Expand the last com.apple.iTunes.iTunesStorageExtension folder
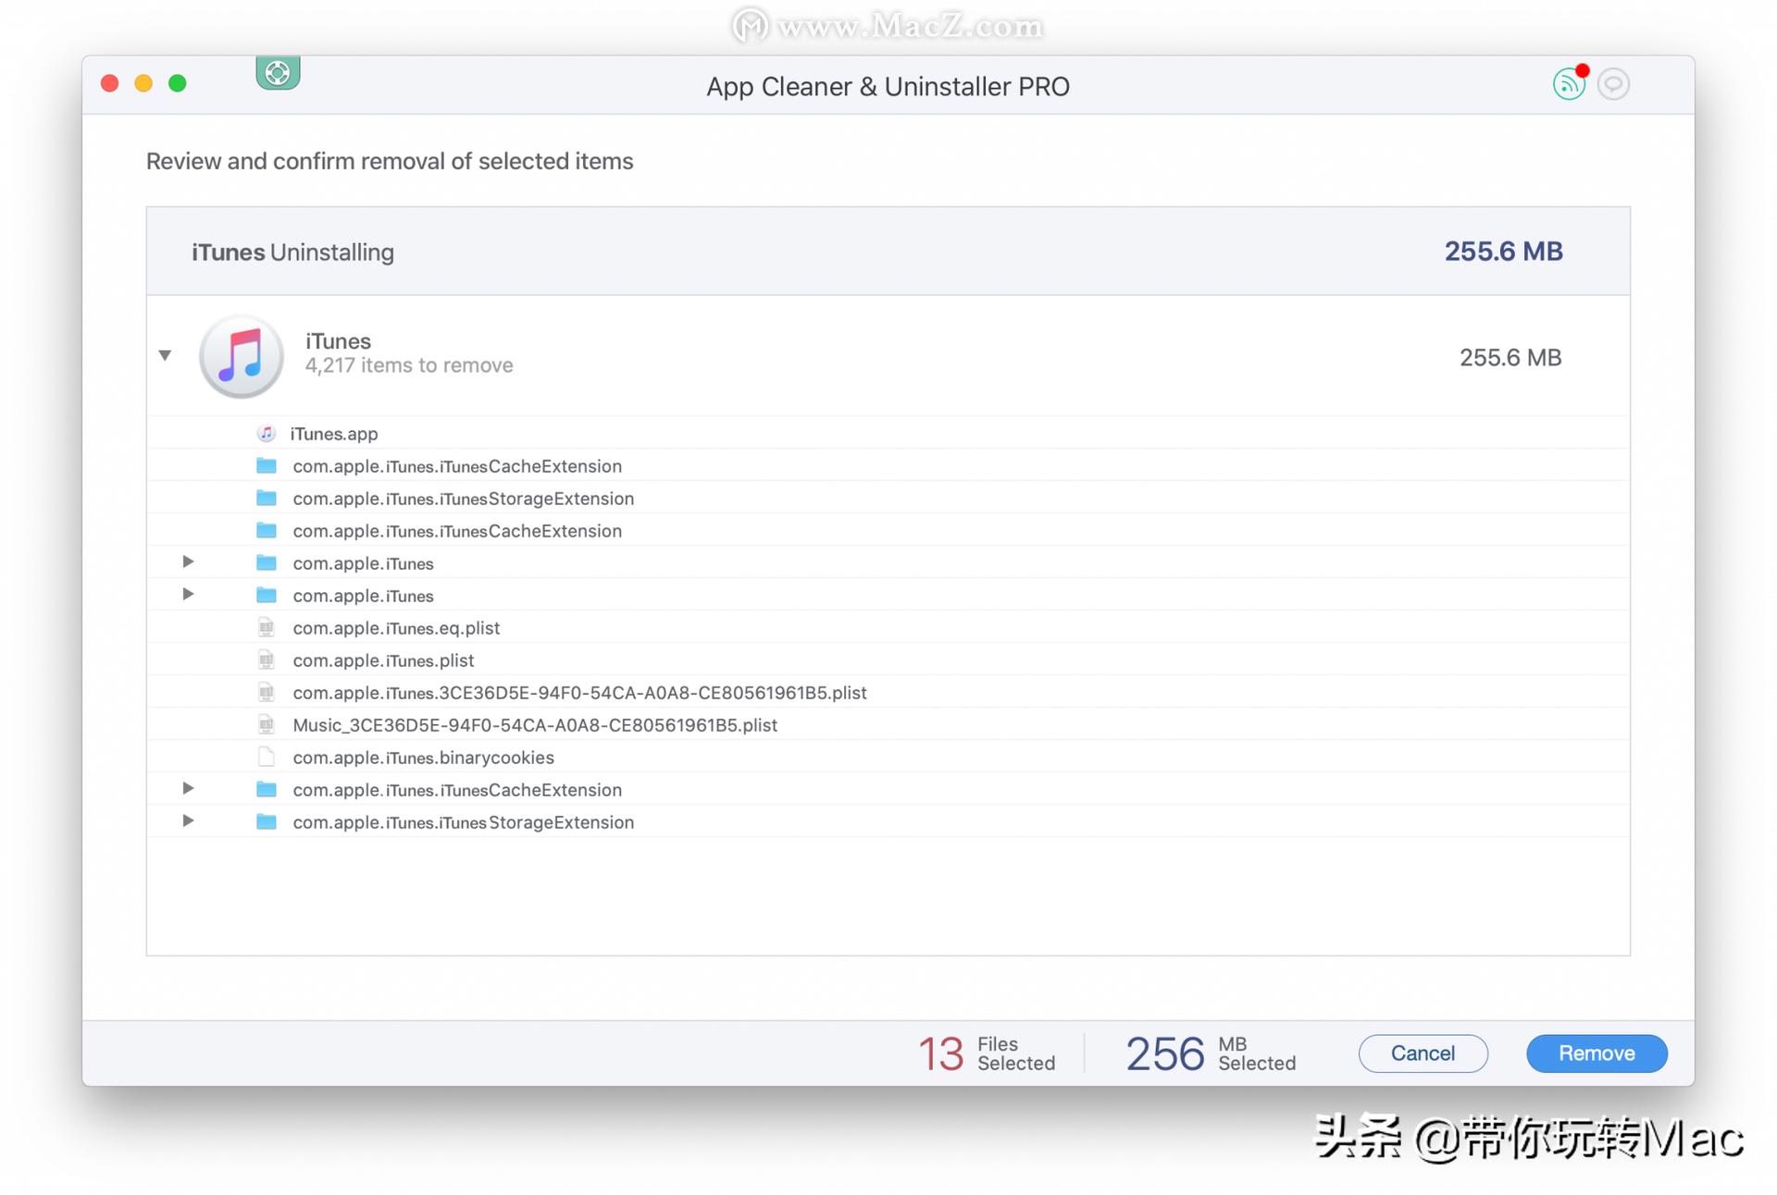This screenshot has width=1777, height=1195. click(x=188, y=820)
